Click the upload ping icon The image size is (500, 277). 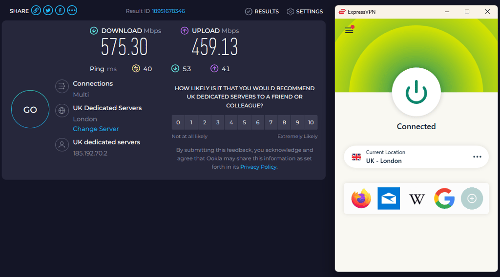214,68
